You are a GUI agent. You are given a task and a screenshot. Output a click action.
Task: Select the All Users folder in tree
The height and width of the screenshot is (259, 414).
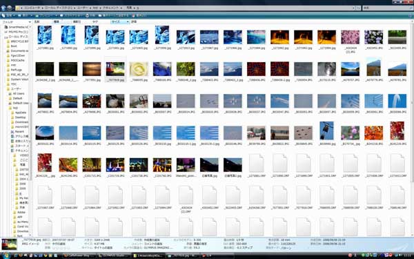coord(17,93)
